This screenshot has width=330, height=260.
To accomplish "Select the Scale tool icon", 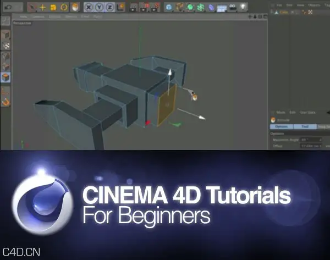I will 53,8.
